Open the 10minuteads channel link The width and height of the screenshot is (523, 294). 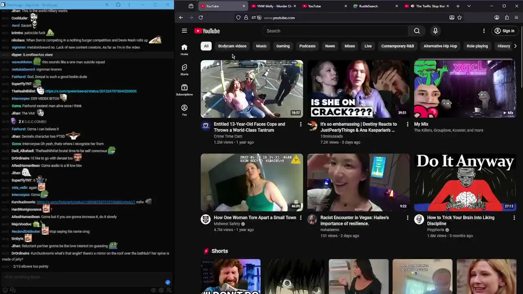click(331, 136)
